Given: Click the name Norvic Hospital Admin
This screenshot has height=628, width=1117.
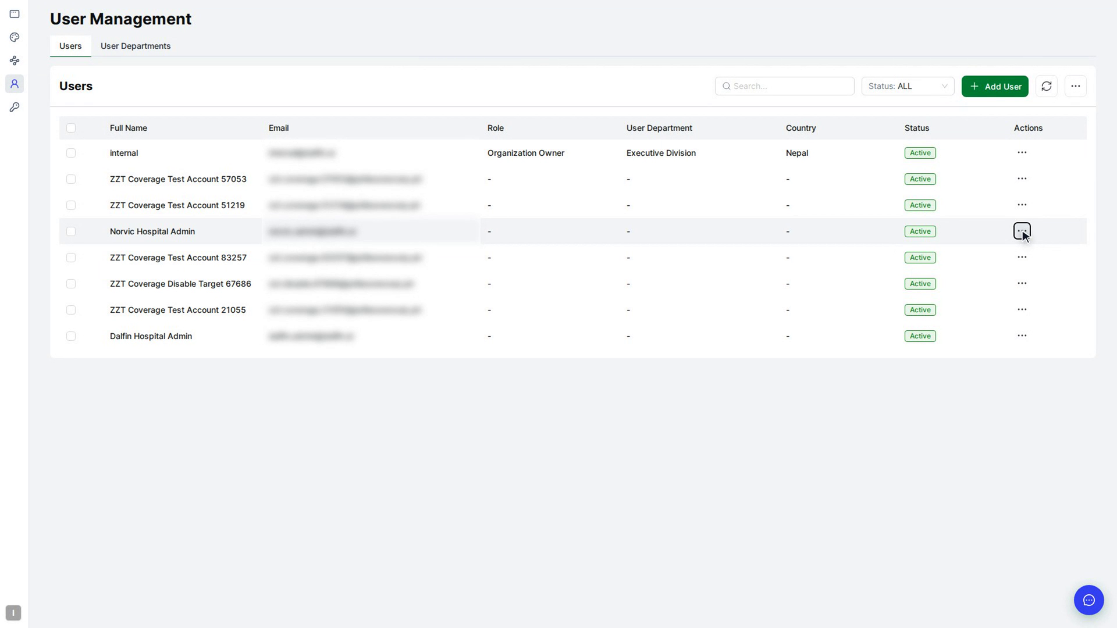Looking at the screenshot, I should coord(152,231).
